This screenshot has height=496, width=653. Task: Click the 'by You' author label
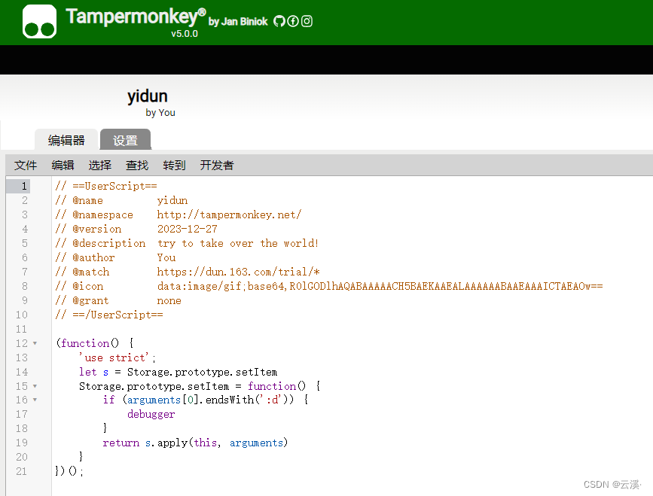[160, 113]
